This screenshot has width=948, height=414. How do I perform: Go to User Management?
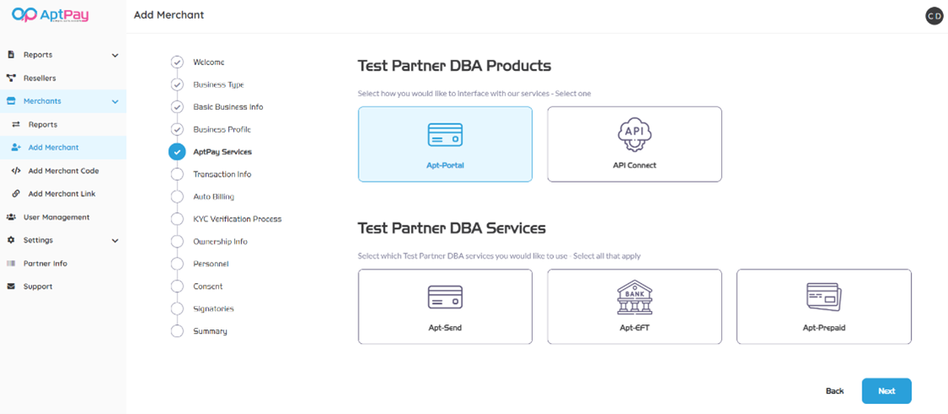[56, 217]
